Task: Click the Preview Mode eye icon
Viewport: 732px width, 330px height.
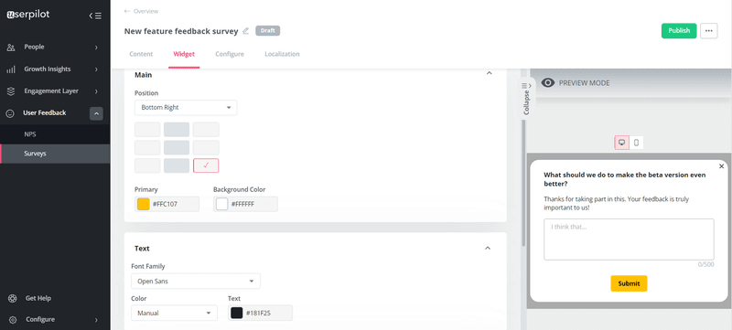Action: point(548,83)
